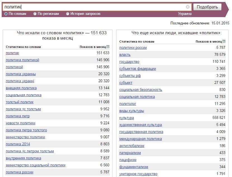Image resolution: width=232 pixels, height=177 pixels.
Task: Open the 'субъектов федерации' link
Action: pos(138,69)
